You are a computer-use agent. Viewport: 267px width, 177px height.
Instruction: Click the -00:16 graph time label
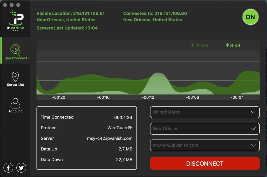[103, 97]
